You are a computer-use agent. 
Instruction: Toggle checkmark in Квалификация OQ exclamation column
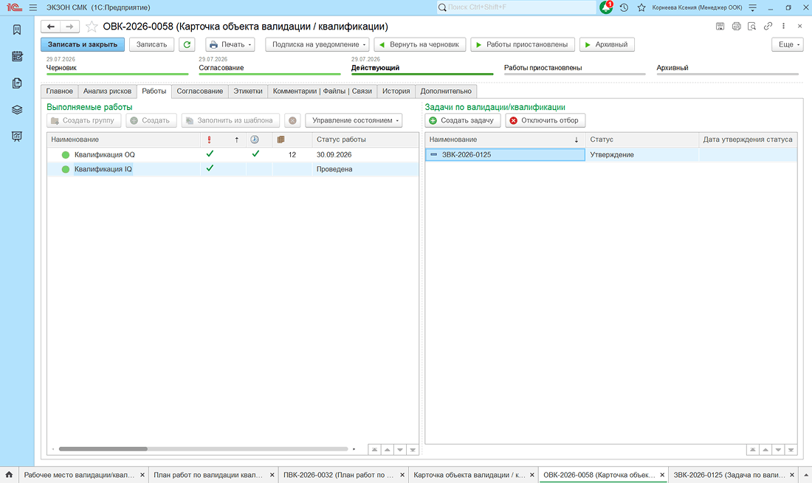coord(210,154)
